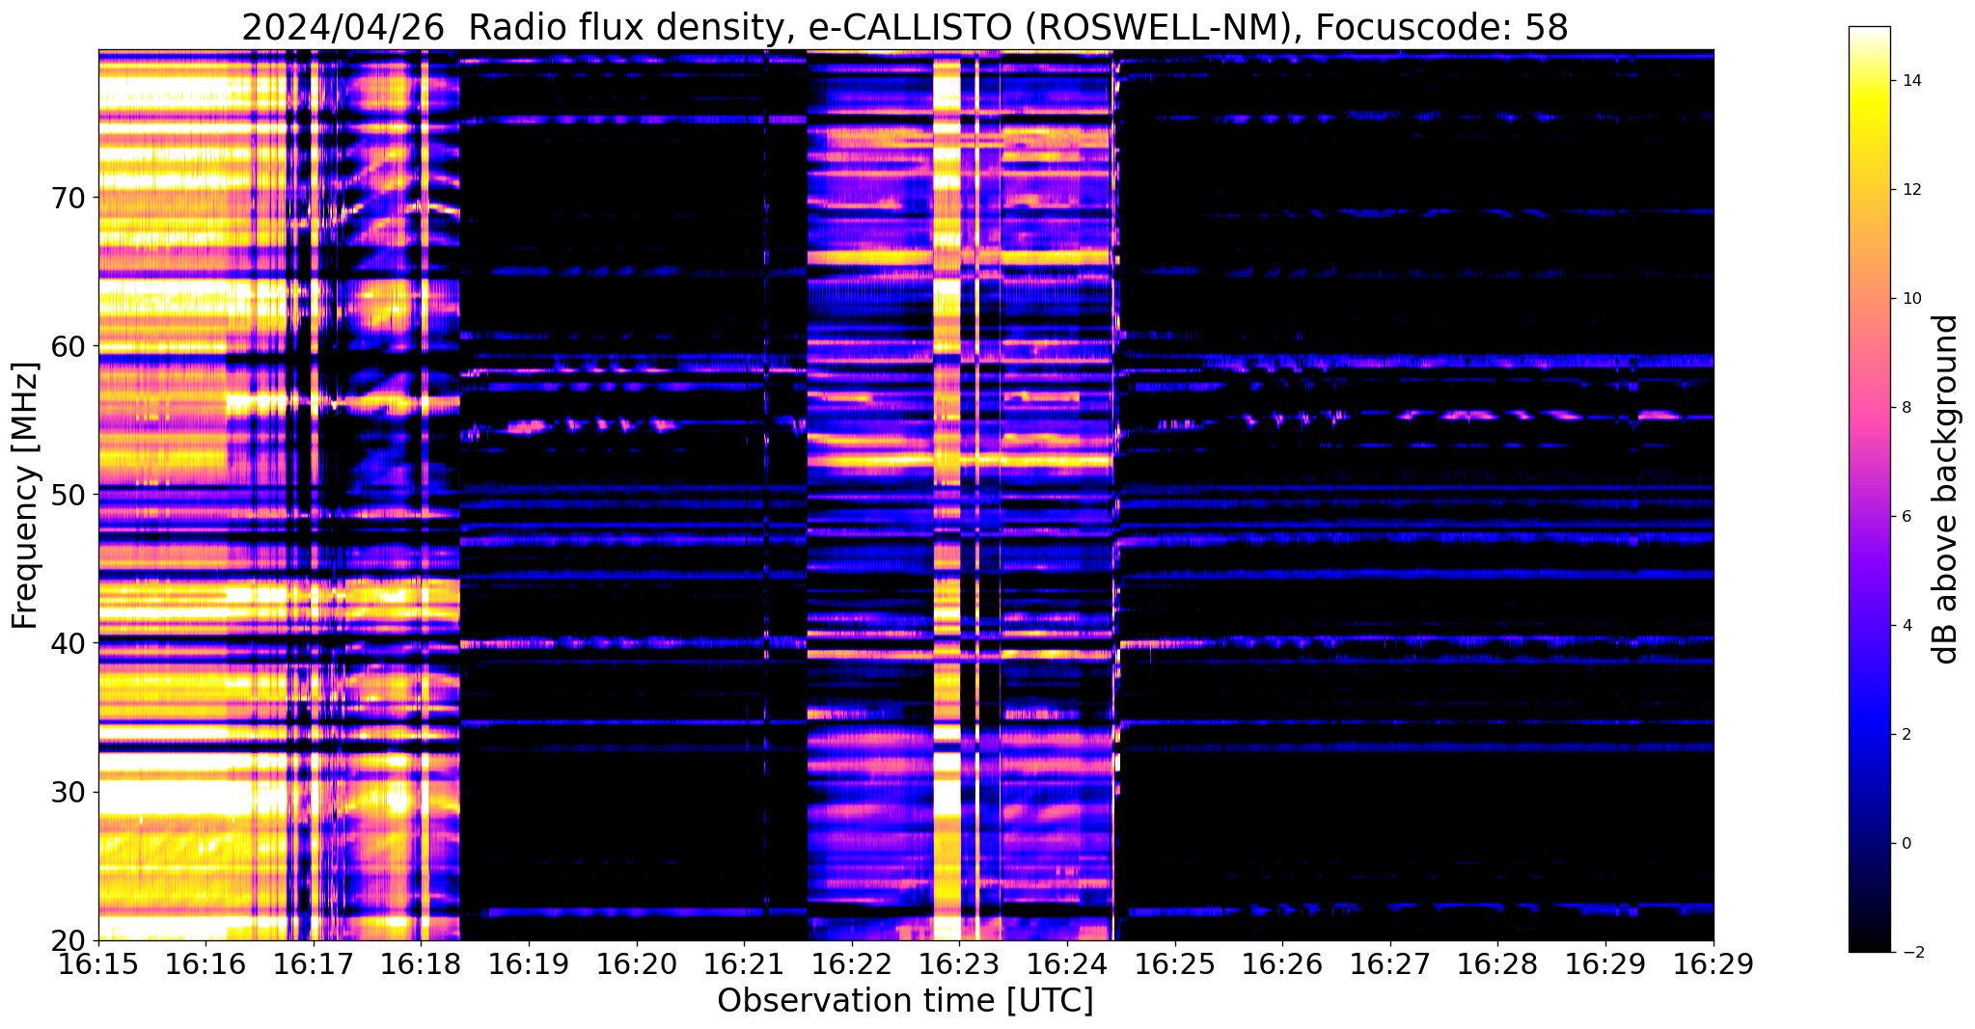The image size is (1975, 1029).
Task: Click the 16:22 time tick label
Action: click(x=852, y=963)
